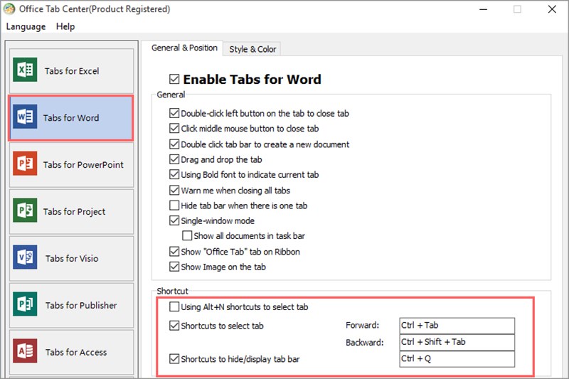
Task: Toggle Enable Tabs for Word checkbox
Action: click(x=174, y=80)
